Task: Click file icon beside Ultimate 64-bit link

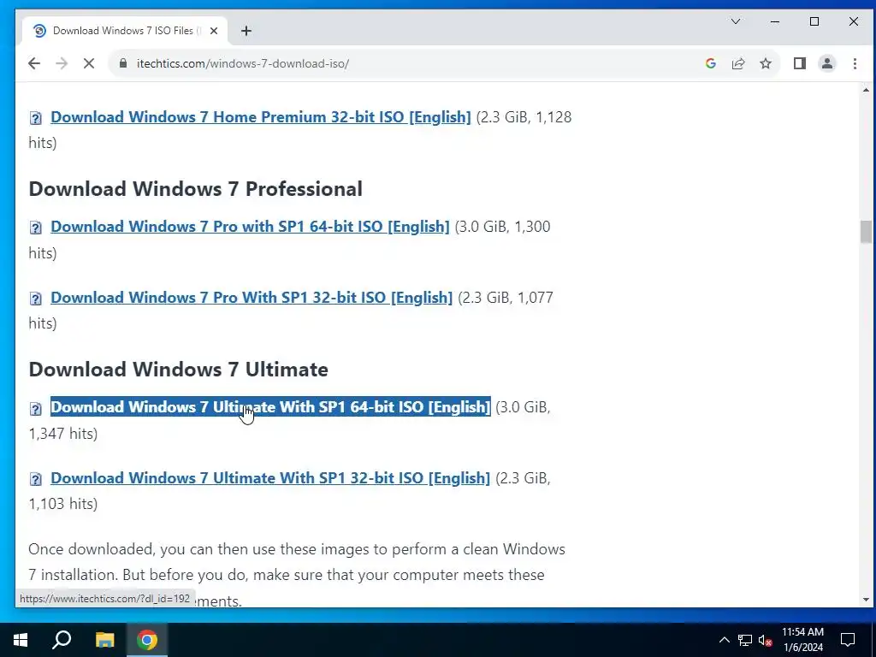Action: pos(36,408)
